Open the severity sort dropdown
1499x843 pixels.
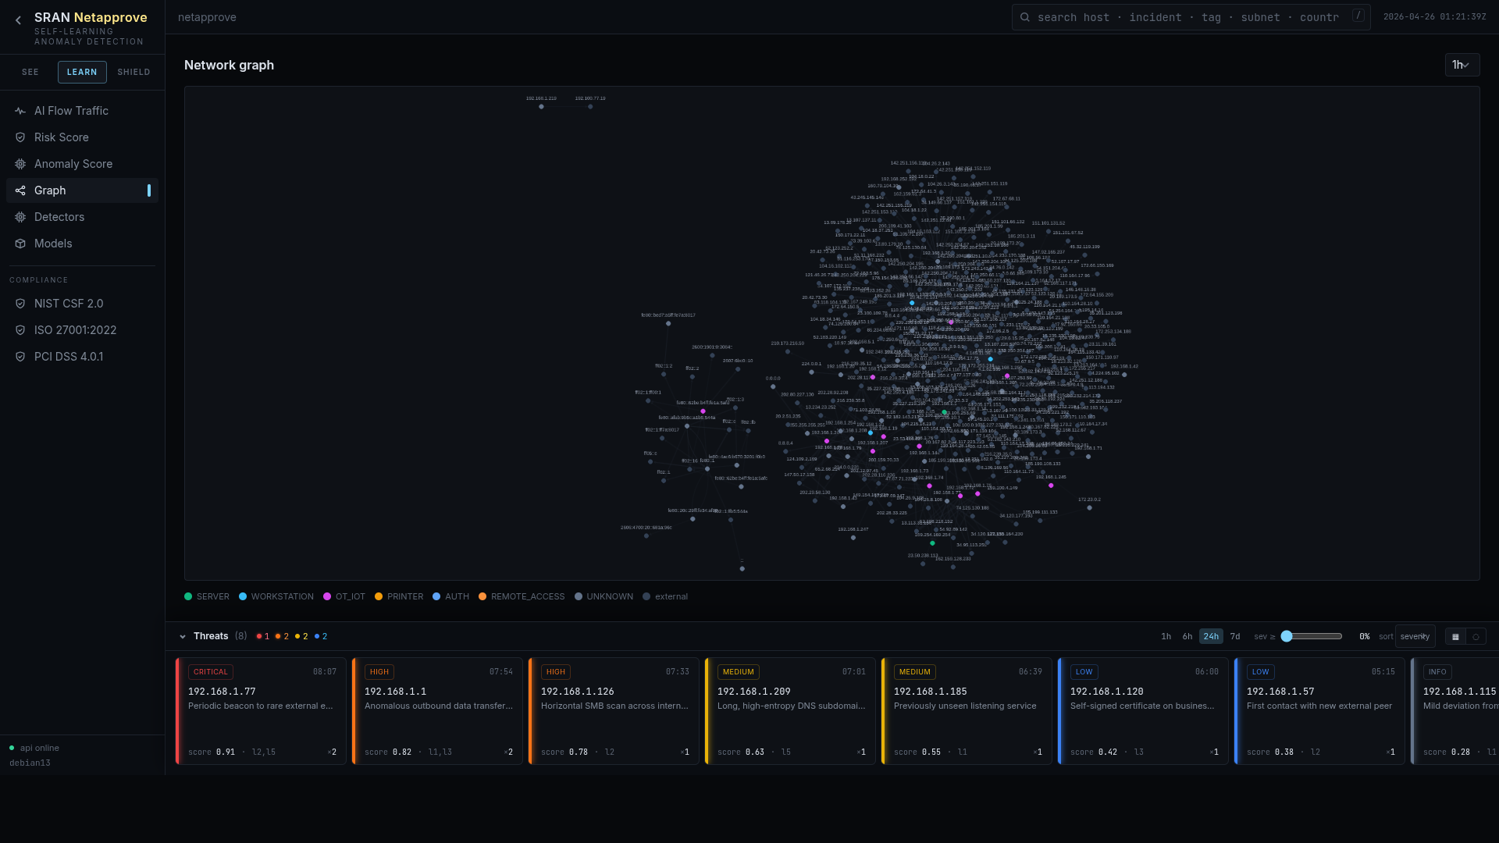[x=1415, y=636]
